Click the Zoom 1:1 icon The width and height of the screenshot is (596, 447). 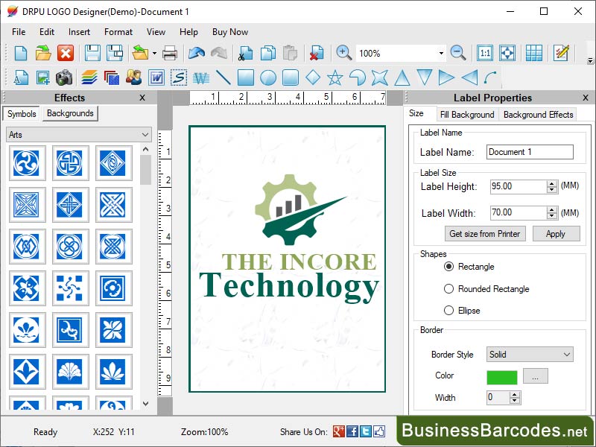click(485, 53)
